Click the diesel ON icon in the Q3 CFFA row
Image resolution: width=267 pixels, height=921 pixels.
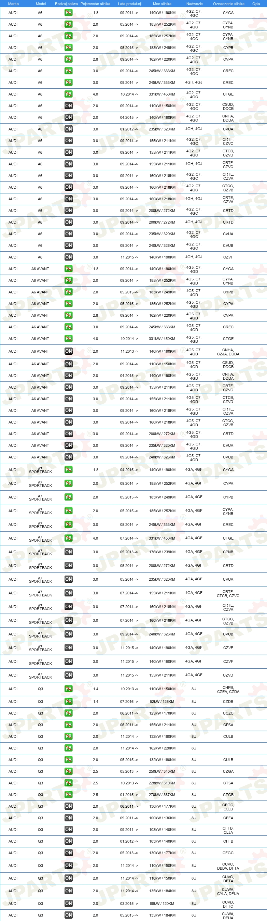[x=68, y=818]
